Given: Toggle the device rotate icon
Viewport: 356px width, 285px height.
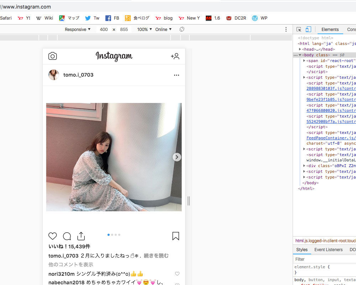Looking at the screenshot, I should (x=182, y=29).
